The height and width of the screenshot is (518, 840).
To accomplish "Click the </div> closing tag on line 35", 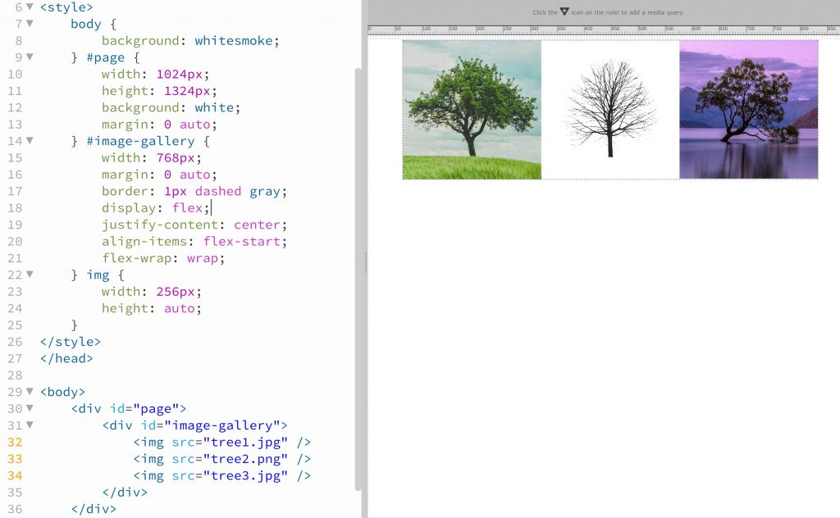I will (x=125, y=492).
